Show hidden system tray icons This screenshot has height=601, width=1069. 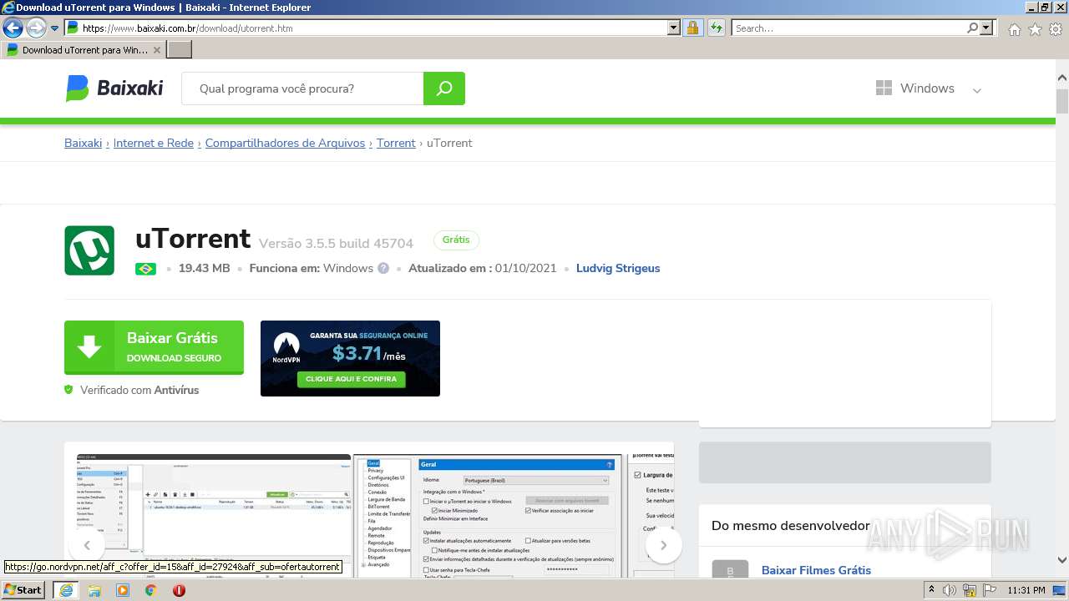tap(932, 590)
